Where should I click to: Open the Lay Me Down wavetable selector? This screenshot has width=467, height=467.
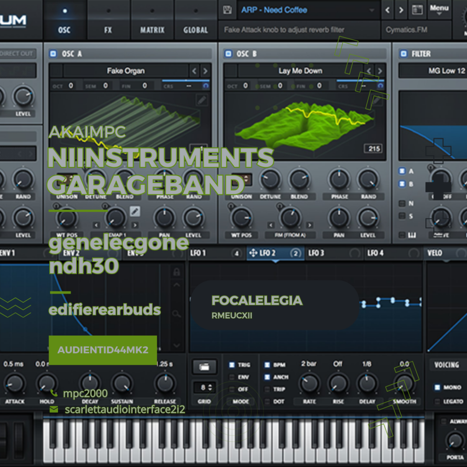tap(301, 71)
